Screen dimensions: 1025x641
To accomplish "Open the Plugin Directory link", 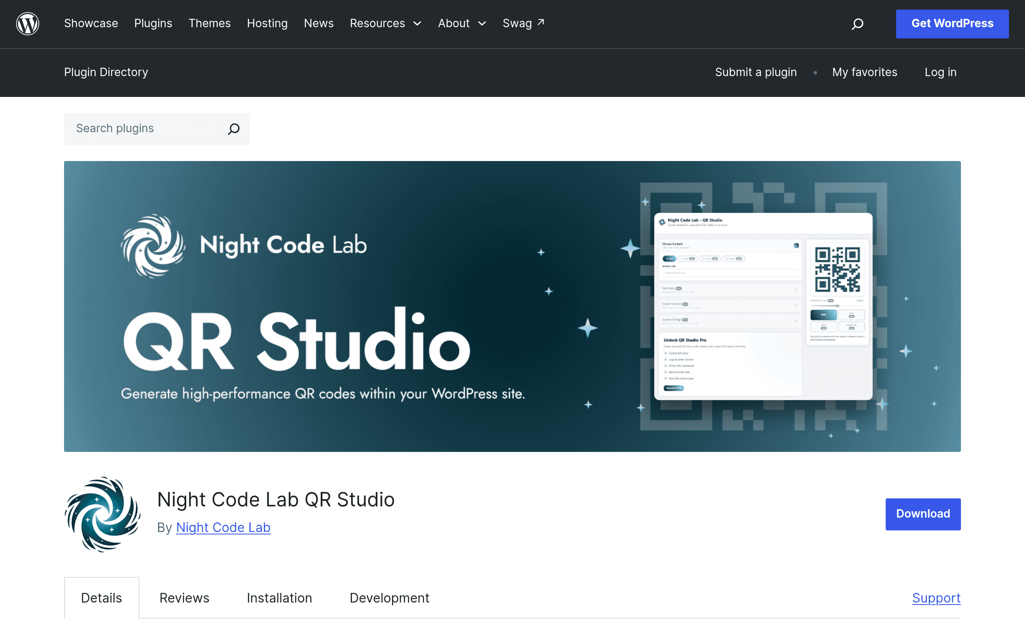I will pyautogui.click(x=106, y=72).
